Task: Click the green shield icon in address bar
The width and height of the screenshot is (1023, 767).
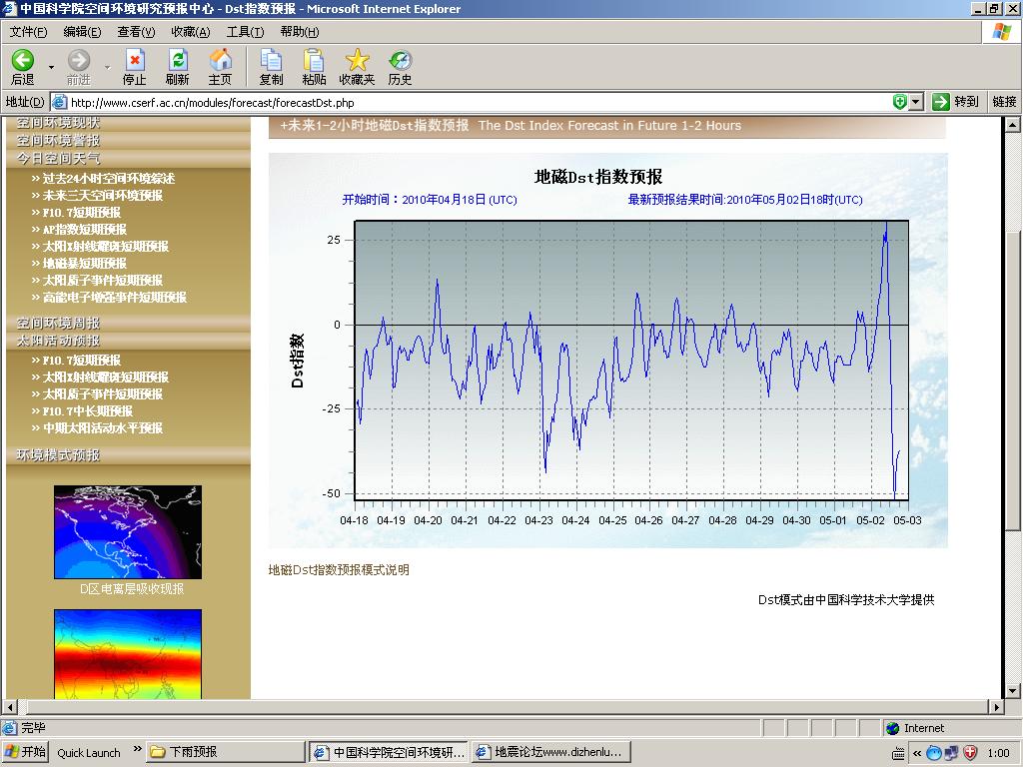Action: (900, 102)
